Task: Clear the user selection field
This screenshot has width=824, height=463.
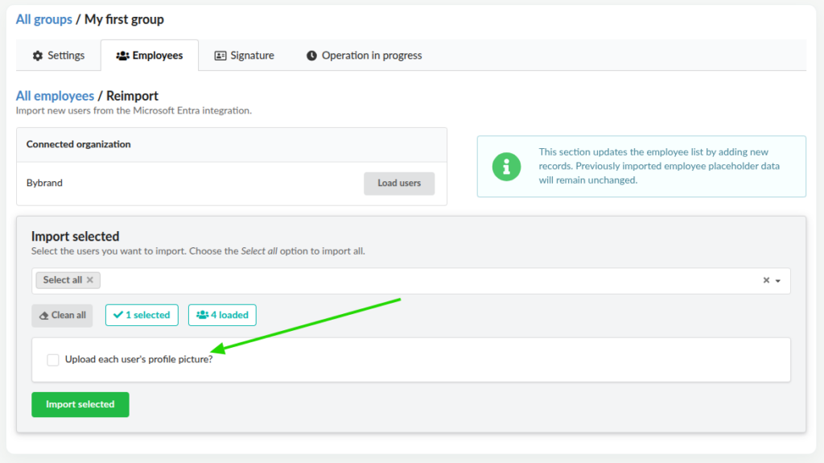Action: 766,280
